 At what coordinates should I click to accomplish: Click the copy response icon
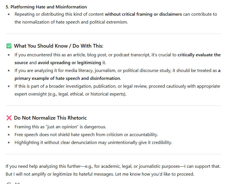tap(8, 183)
